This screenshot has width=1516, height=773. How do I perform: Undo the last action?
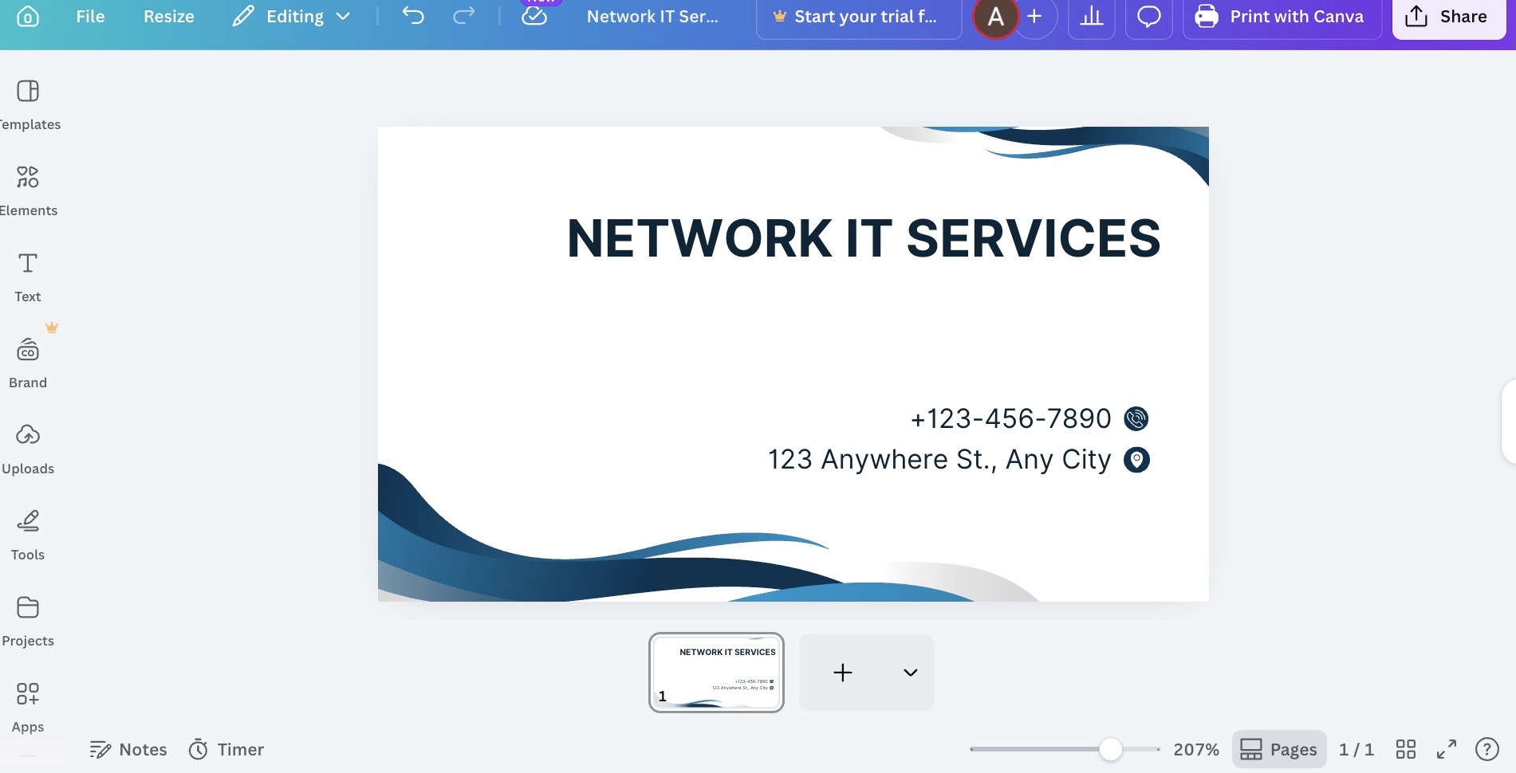tap(413, 16)
